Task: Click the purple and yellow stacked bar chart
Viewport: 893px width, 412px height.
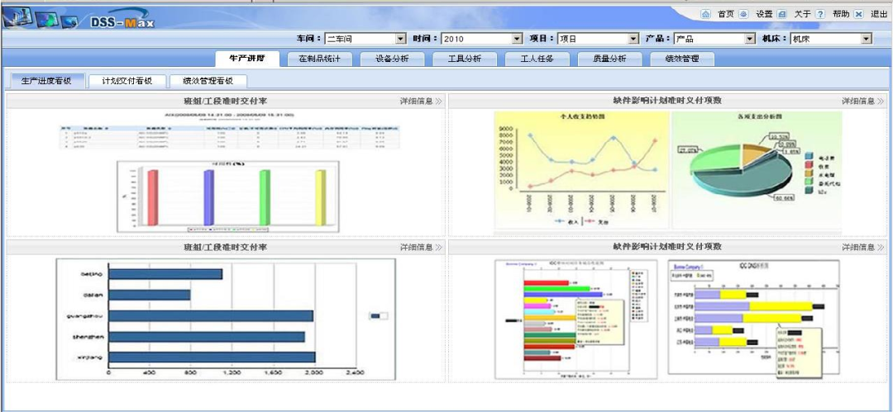Action: click(753, 317)
